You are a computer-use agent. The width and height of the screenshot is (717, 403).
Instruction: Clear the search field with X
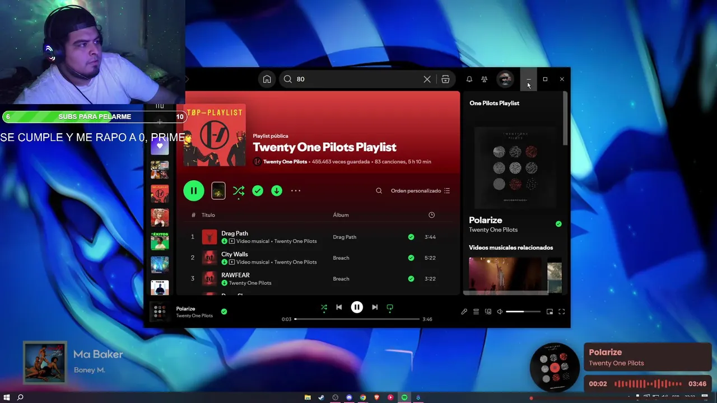[427, 79]
